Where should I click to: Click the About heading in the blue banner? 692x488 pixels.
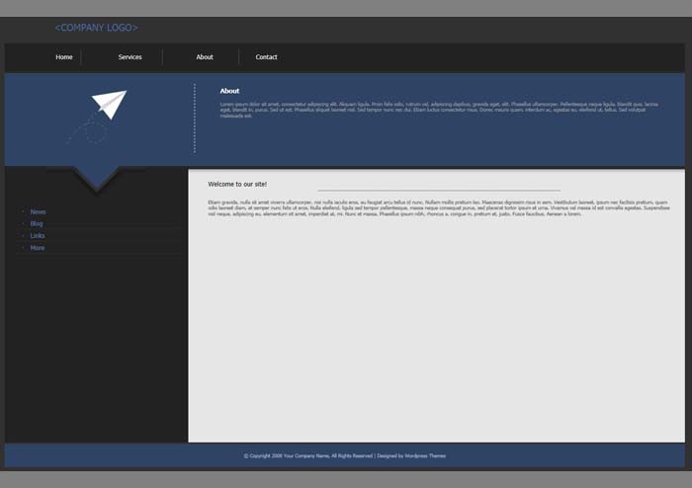[x=229, y=91]
